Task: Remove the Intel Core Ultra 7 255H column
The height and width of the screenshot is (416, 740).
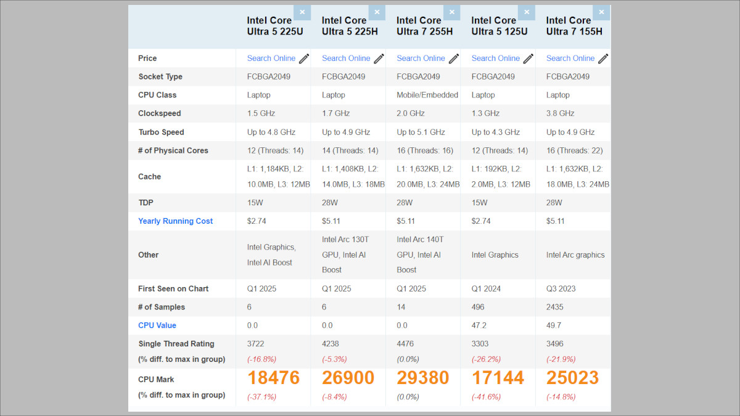Action: (x=451, y=12)
